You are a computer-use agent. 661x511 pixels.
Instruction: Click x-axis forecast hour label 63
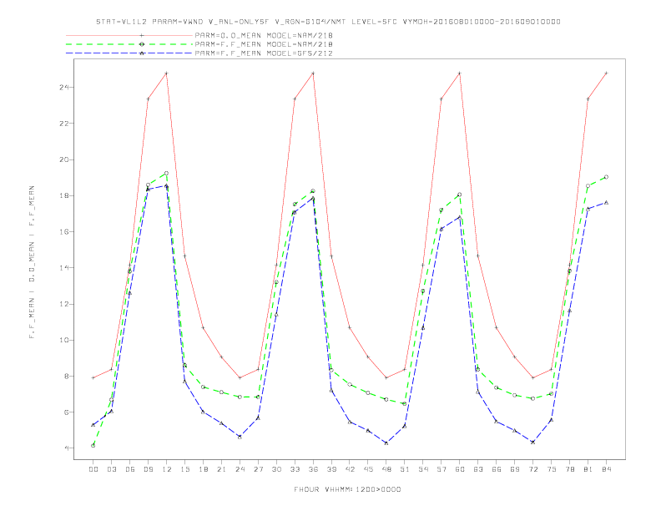pyautogui.click(x=478, y=469)
